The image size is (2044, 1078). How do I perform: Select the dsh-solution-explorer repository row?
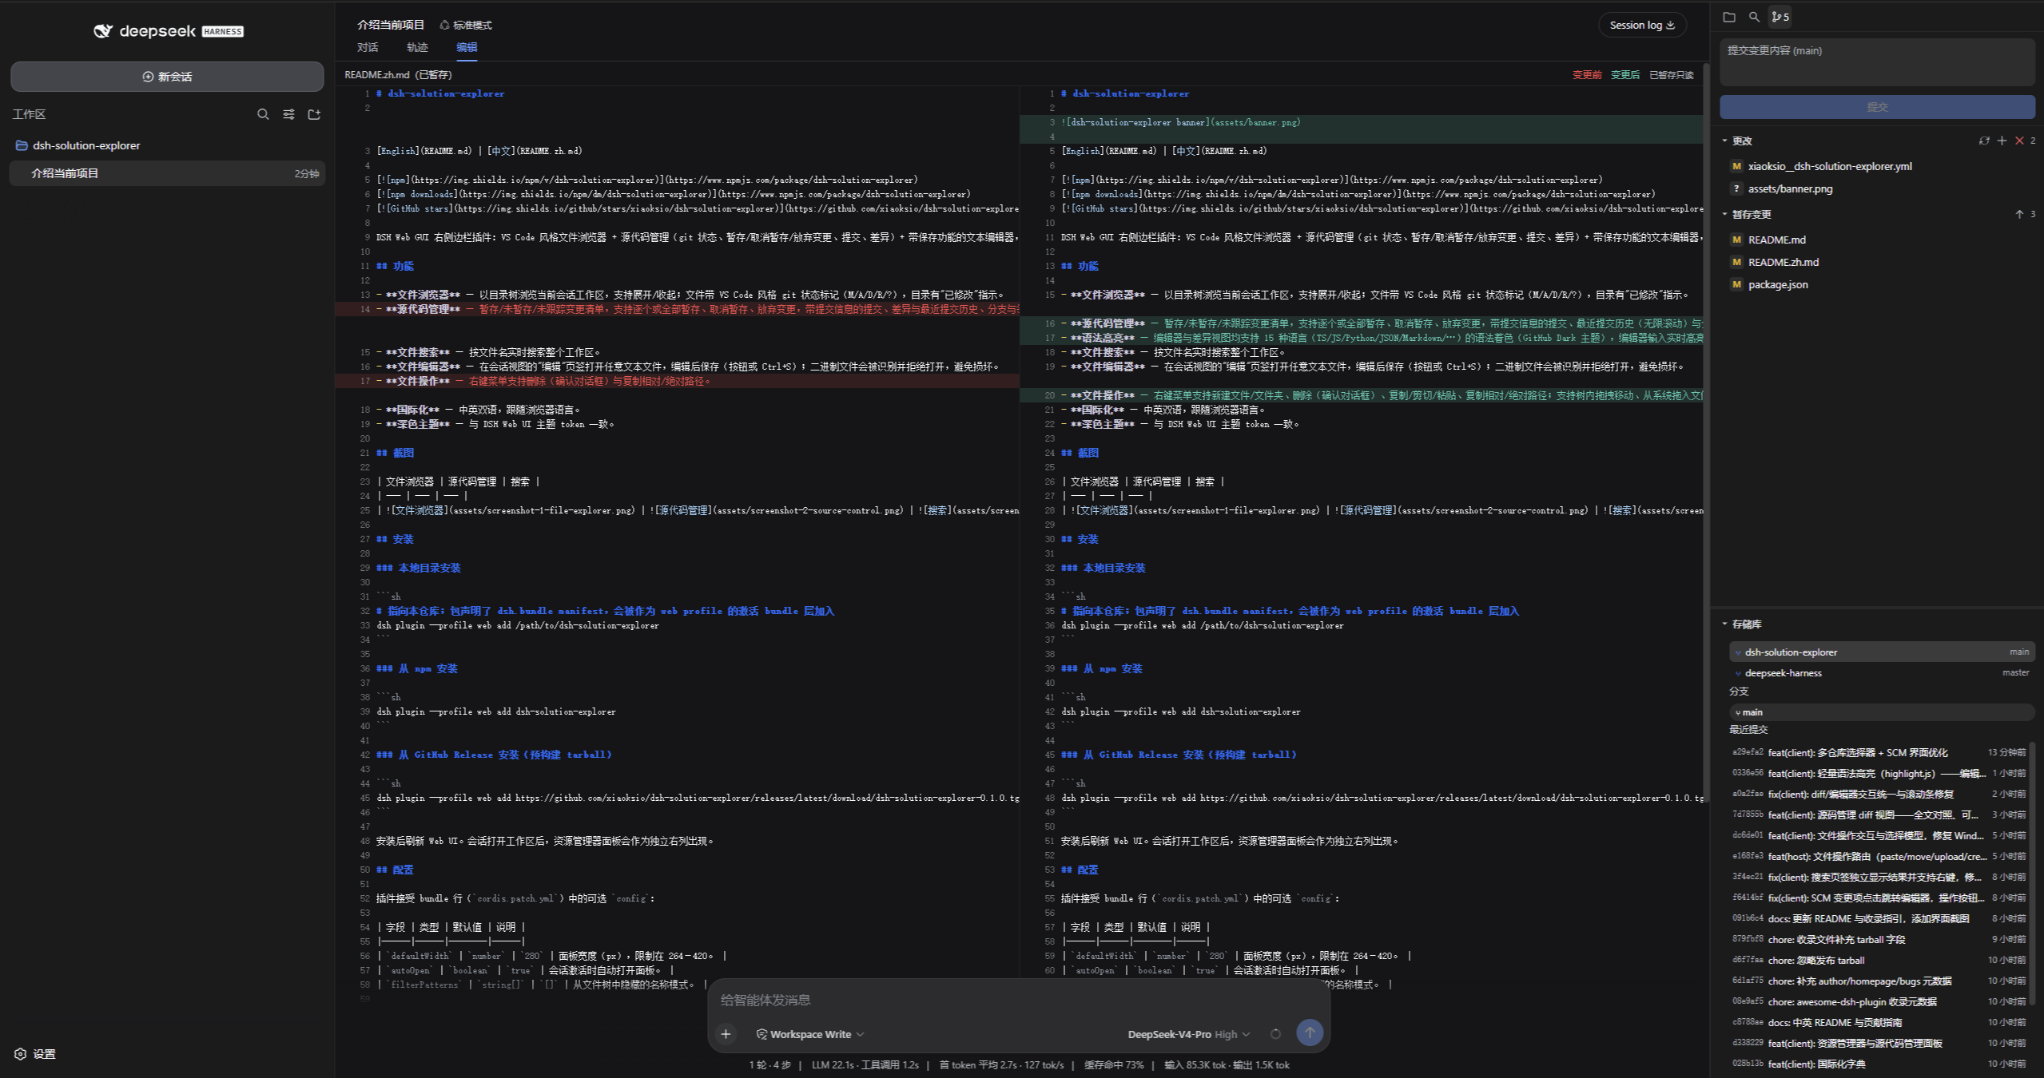1881,652
